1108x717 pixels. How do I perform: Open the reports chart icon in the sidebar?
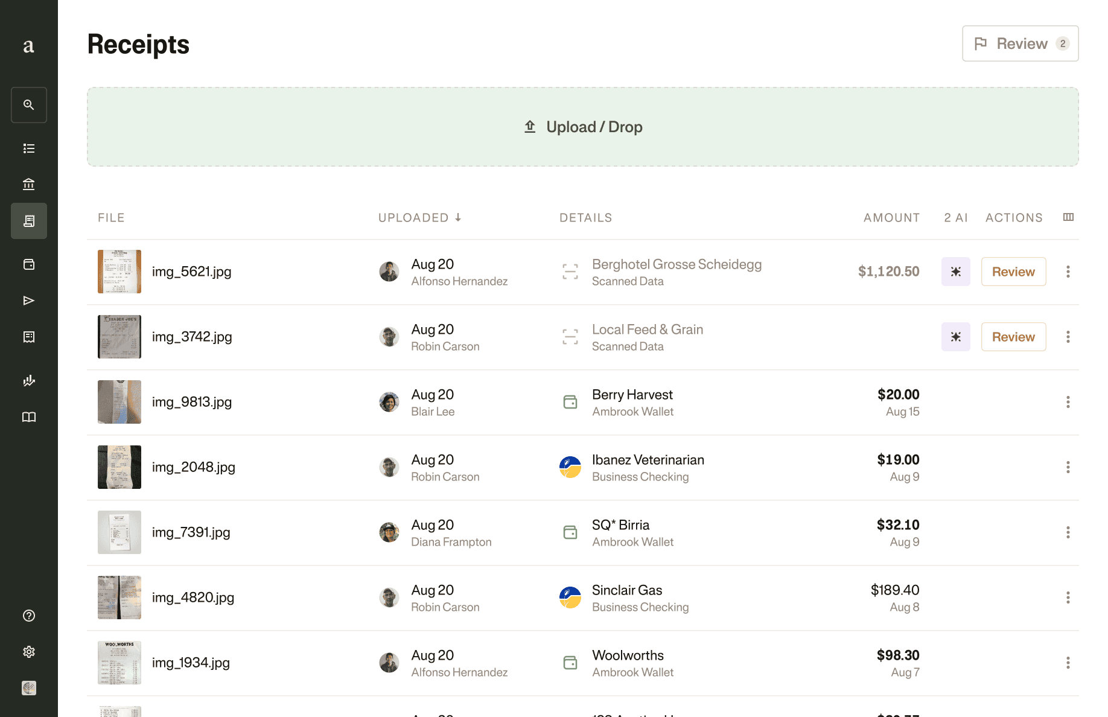pos(29,380)
